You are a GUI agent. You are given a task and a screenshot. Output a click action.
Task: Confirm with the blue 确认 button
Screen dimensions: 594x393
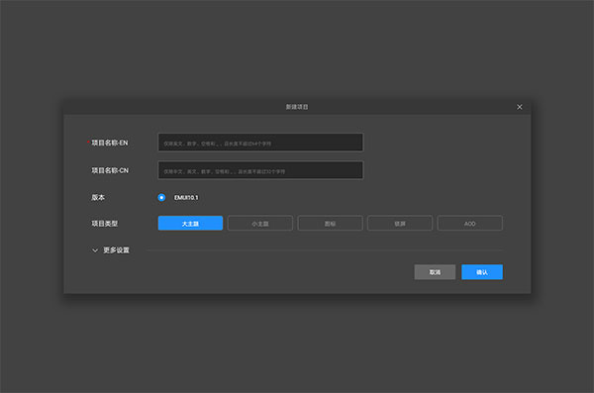[x=482, y=272]
